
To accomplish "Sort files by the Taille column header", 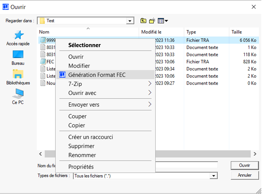I will [x=237, y=32].
